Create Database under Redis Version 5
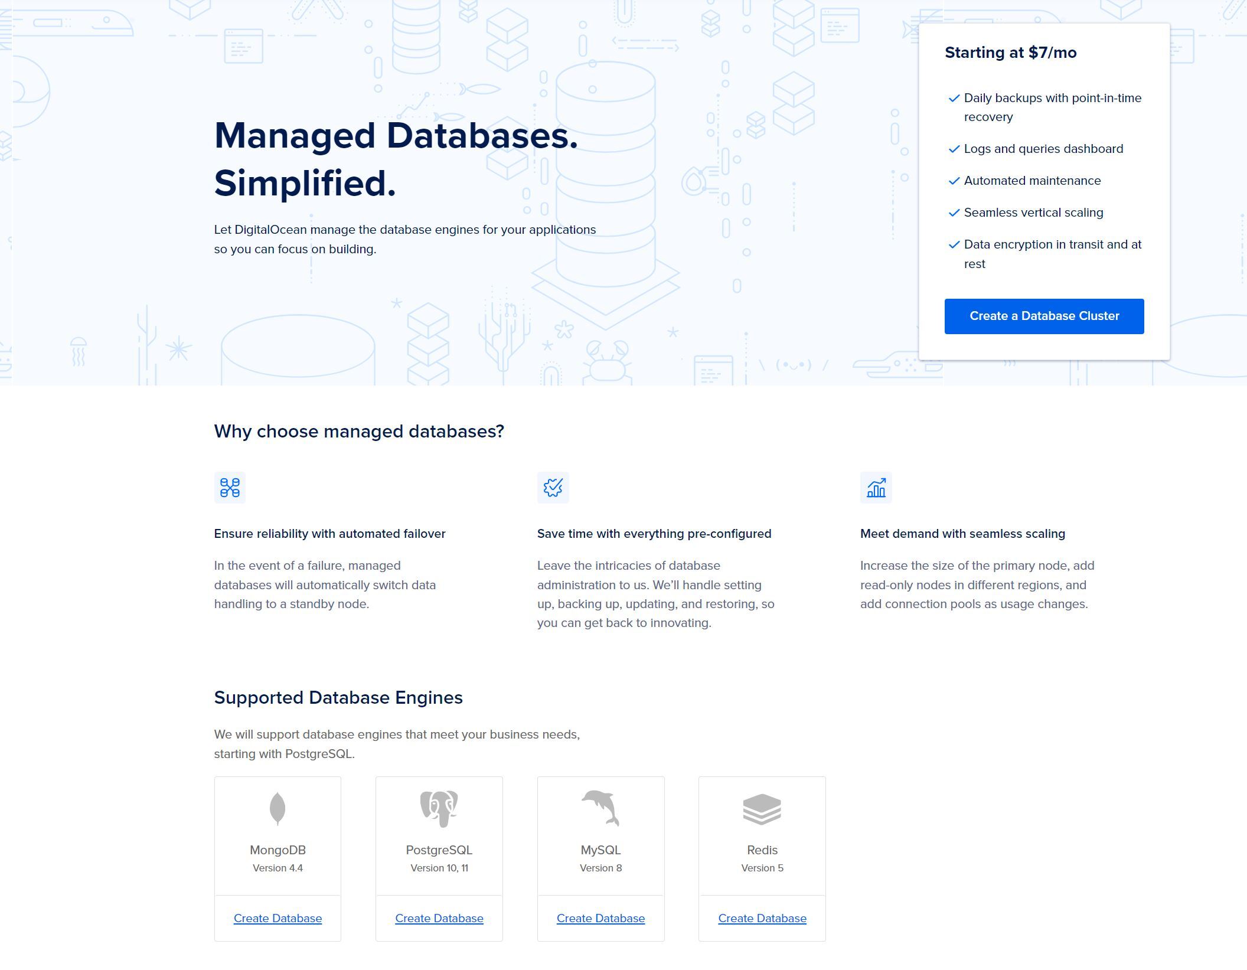Image resolution: width=1247 pixels, height=970 pixels. point(762,917)
